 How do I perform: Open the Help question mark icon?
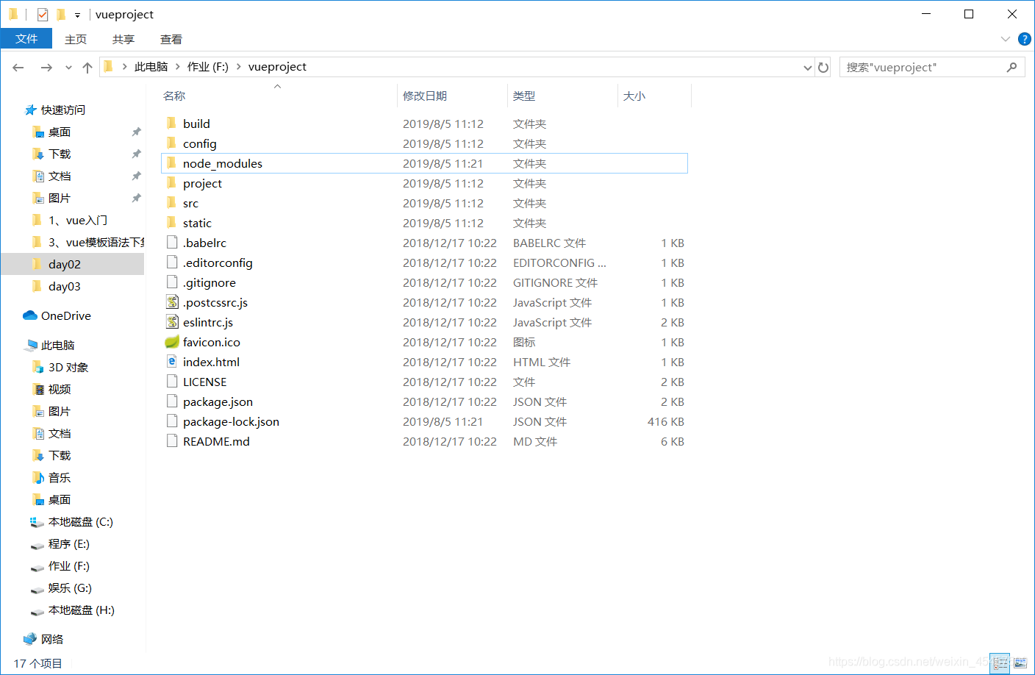pyautogui.click(x=1025, y=39)
